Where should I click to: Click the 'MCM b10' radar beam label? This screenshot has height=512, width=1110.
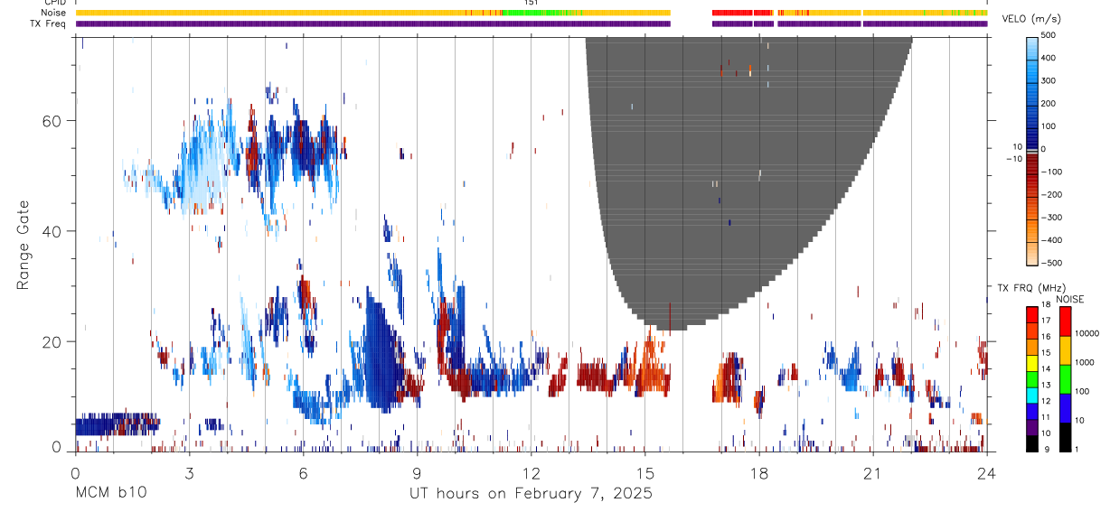click(x=110, y=493)
